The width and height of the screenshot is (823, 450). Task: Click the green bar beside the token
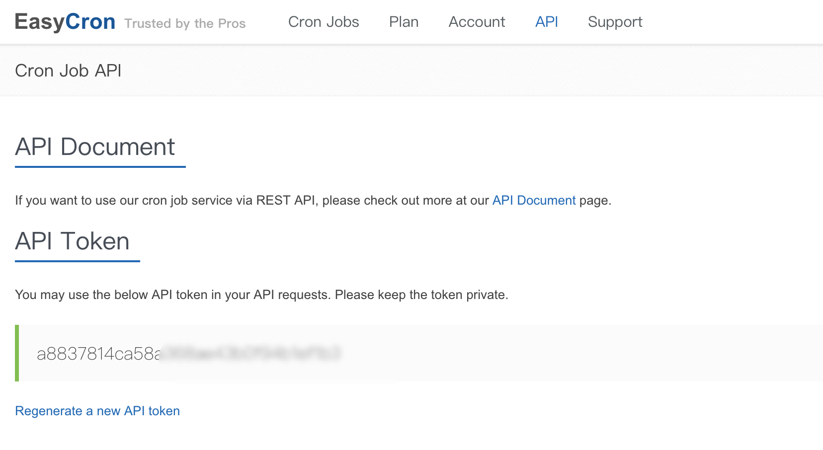(17, 353)
